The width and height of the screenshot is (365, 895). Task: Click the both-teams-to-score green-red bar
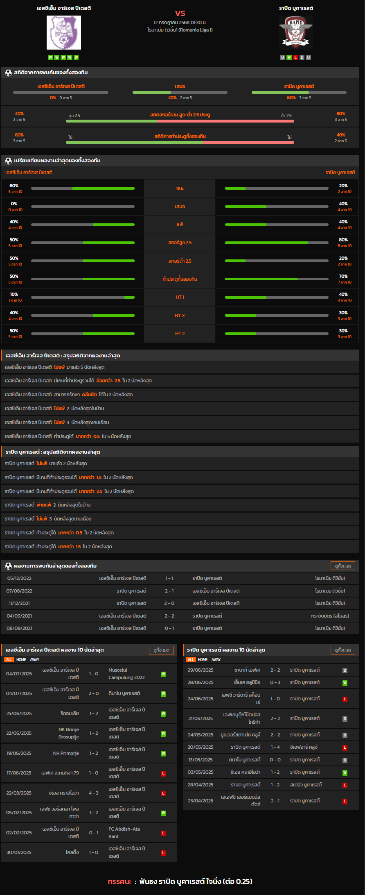[x=180, y=143]
